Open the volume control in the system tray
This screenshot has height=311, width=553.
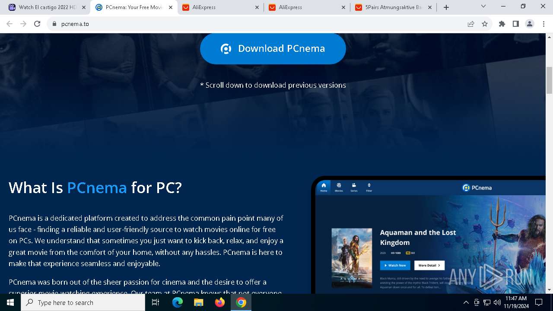tap(497, 302)
